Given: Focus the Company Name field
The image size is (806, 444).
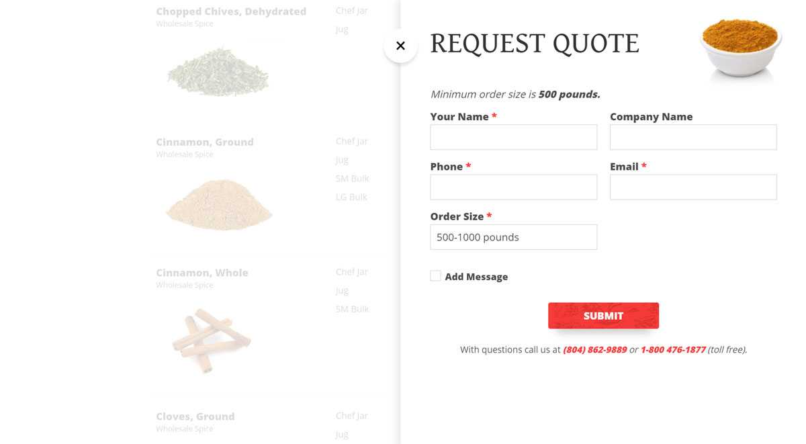Looking at the screenshot, I should [693, 137].
